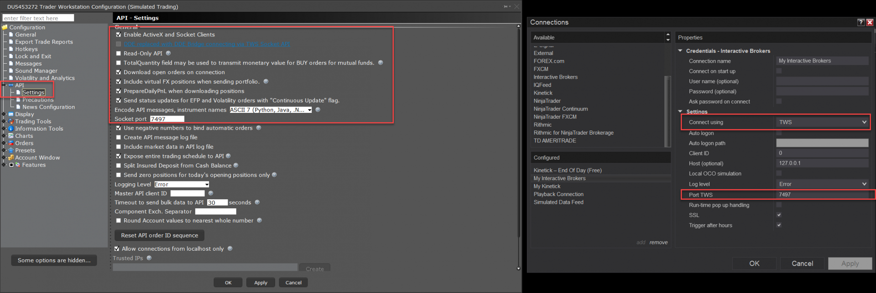Viewport: 876px width, 293px height.
Task: Uncheck PrepareDailyPnL when downloading positions
Action: (119, 91)
